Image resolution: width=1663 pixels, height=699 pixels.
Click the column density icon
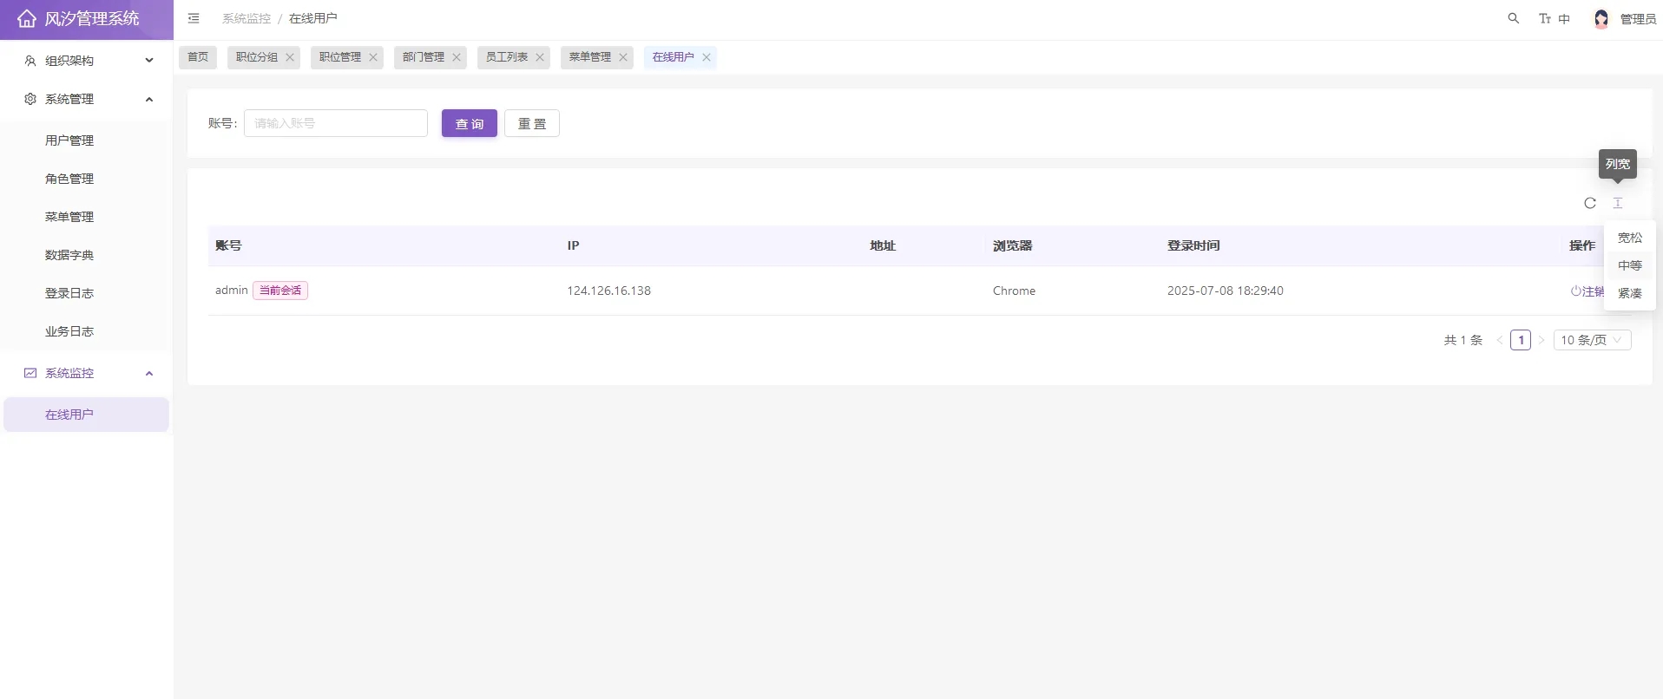(1617, 203)
